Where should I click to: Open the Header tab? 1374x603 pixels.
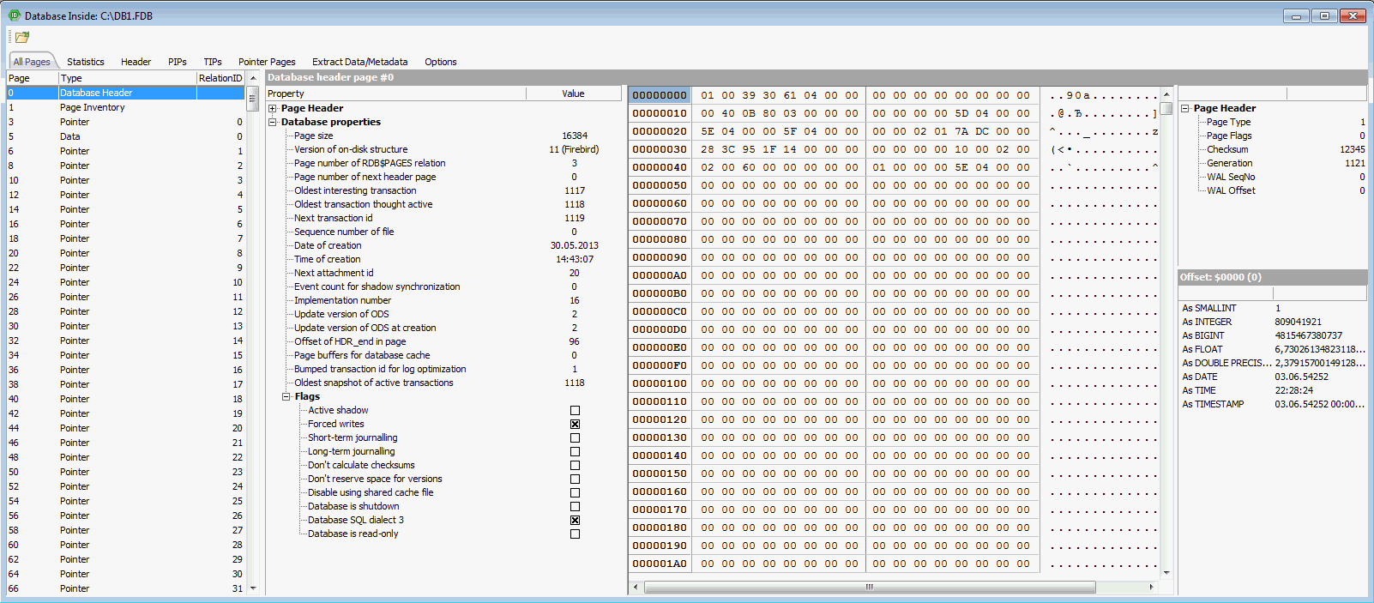click(136, 62)
